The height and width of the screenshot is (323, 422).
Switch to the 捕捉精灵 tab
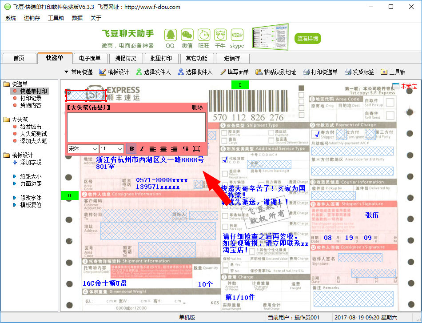(x=125, y=58)
